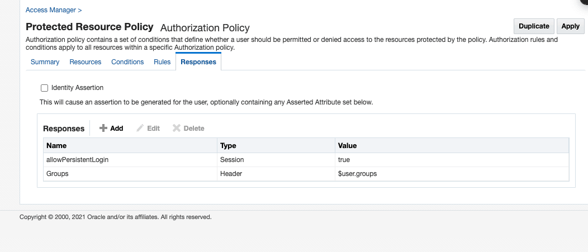This screenshot has height=252, width=588.
Task: Click the pencil Edit icon
Action: coord(140,129)
